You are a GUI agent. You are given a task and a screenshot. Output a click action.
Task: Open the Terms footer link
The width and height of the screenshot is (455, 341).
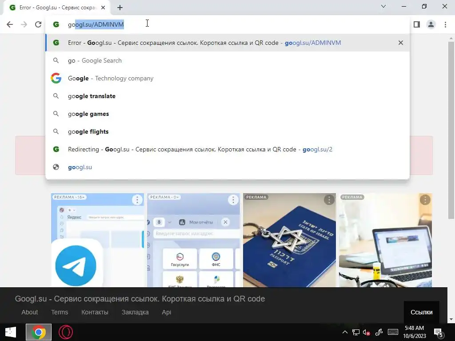pos(60,312)
